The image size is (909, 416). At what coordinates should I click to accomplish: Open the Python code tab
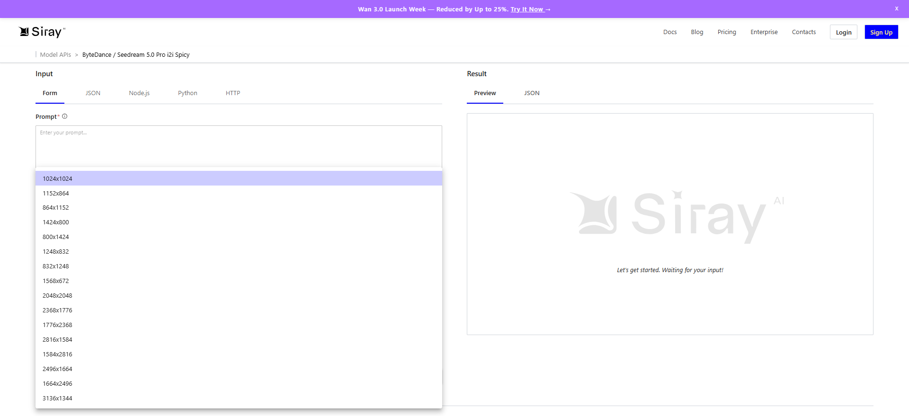(187, 93)
